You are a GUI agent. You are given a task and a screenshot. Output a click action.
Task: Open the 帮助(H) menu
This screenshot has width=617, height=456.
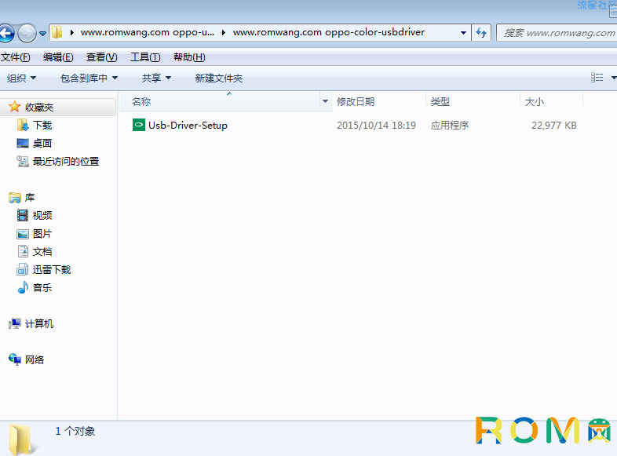pos(189,57)
